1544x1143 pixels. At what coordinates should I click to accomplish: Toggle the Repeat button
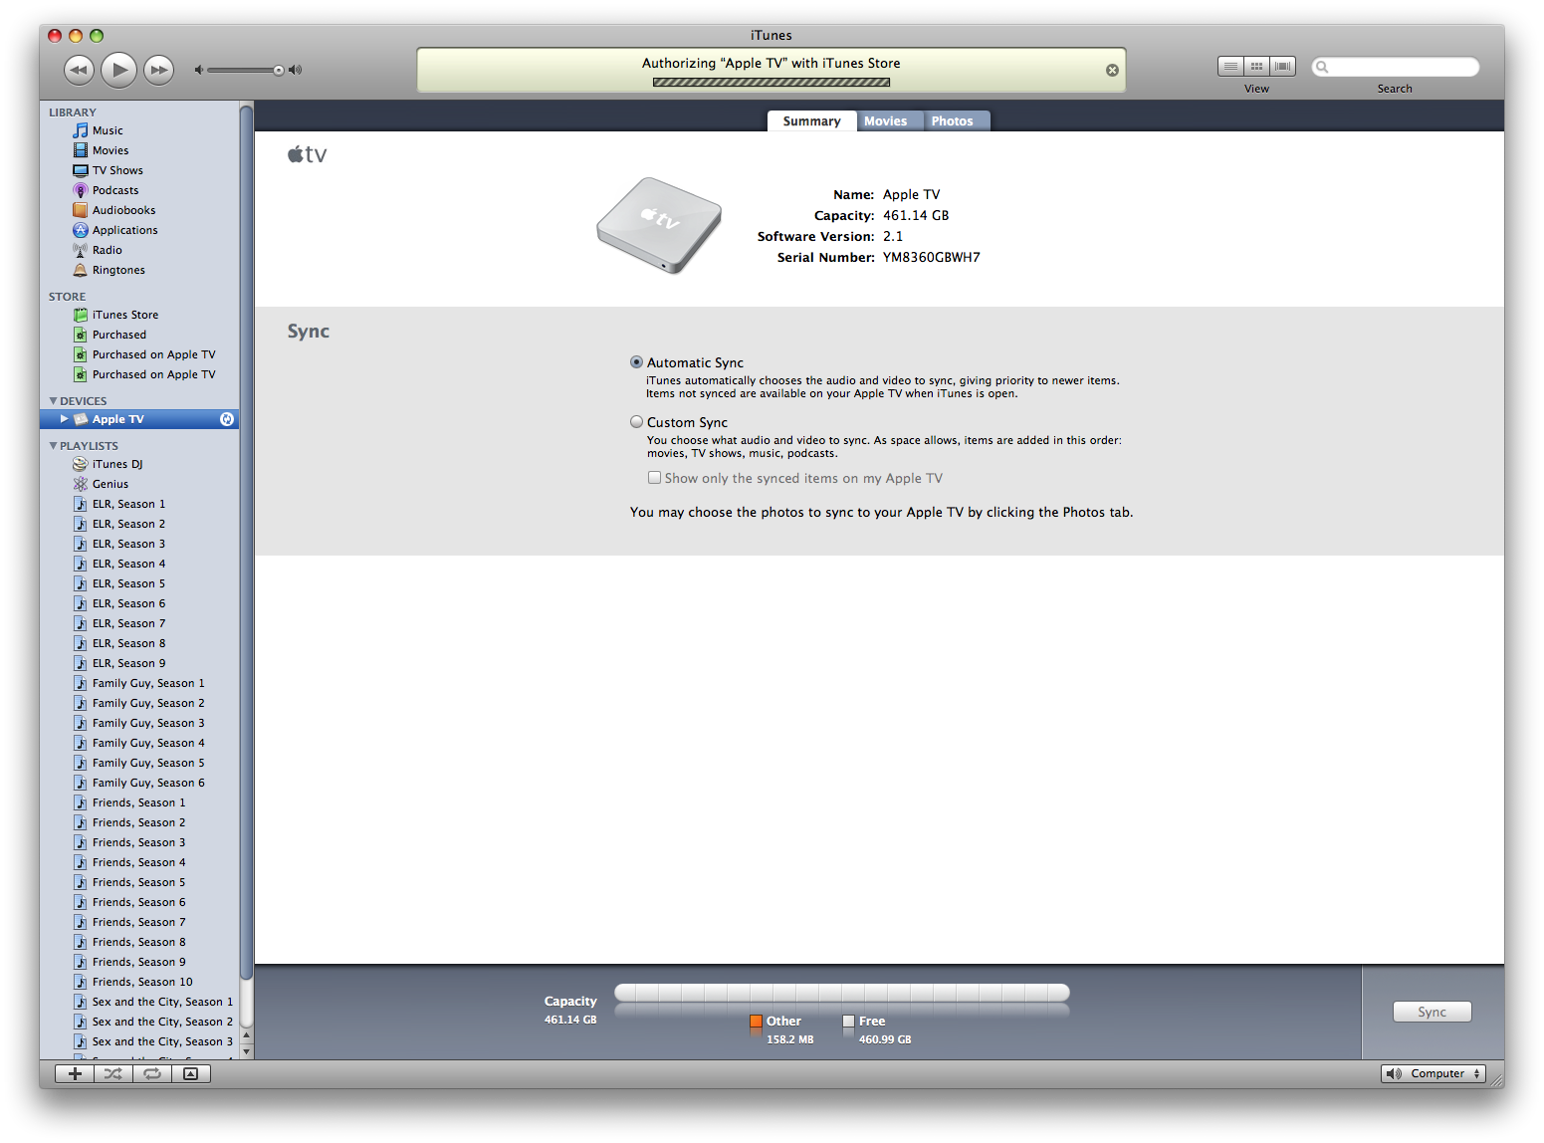coord(152,1073)
